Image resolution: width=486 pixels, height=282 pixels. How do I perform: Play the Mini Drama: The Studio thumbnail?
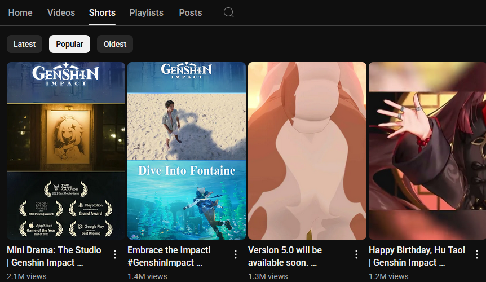66,151
